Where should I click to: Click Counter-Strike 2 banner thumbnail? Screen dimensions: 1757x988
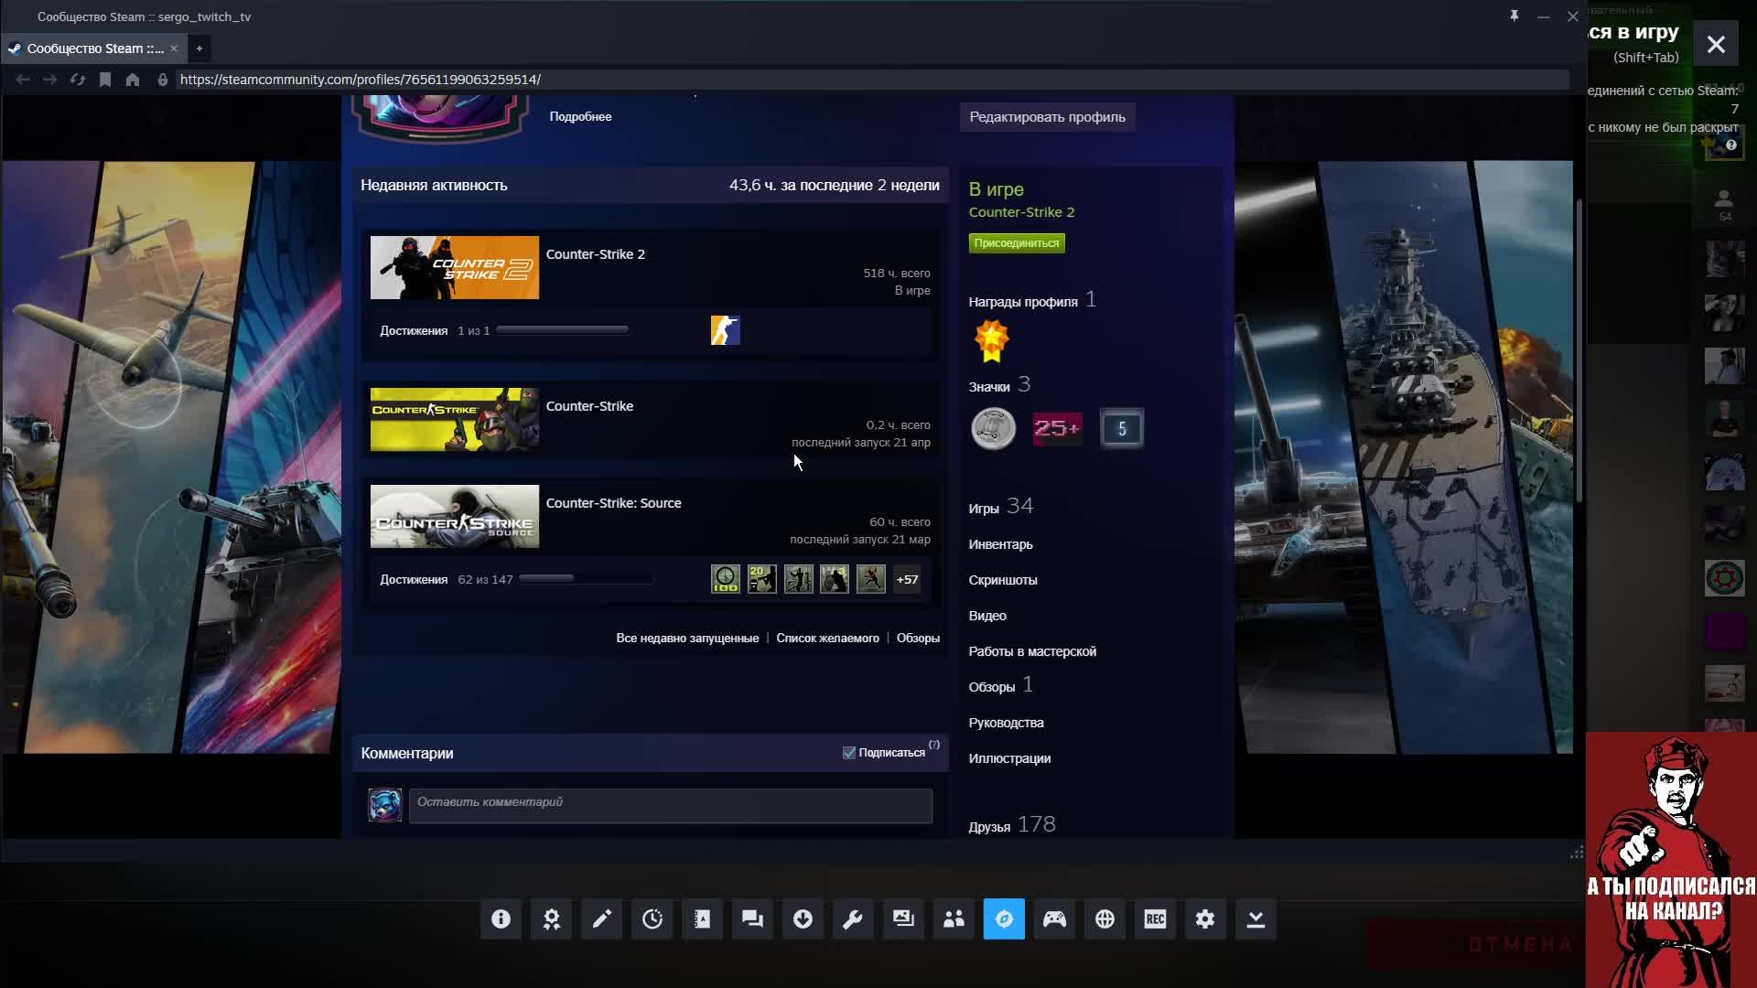click(455, 267)
